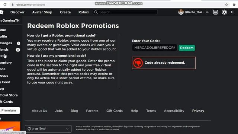Click the lock icon in the address bar
This screenshot has height=134, width=238.
[x=13, y=5]
